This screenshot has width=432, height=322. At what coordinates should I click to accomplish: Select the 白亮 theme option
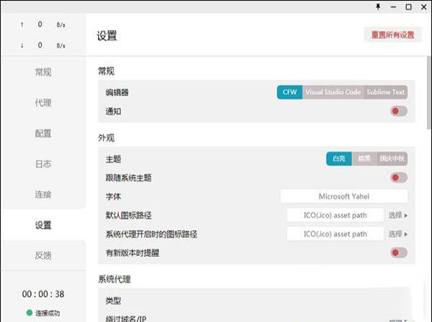pos(339,159)
